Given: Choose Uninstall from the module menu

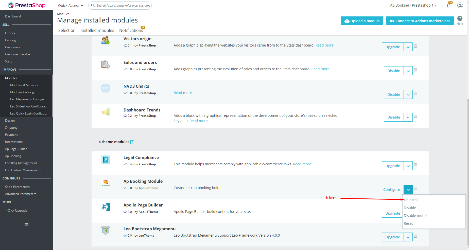Looking at the screenshot, I should (x=411, y=200).
